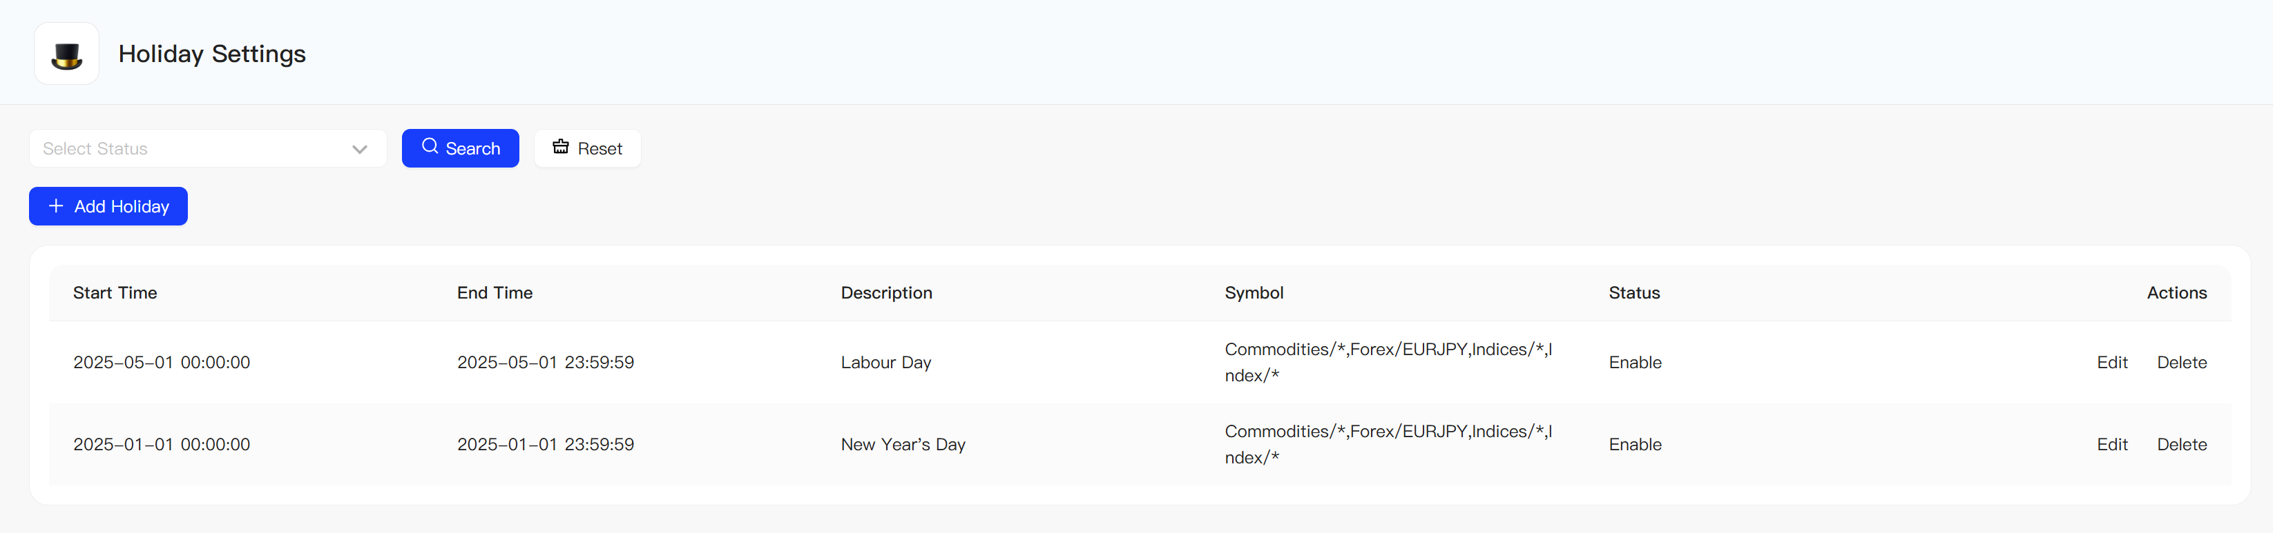Click the top hat logo icon
The height and width of the screenshot is (533, 2273).
(x=67, y=54)
